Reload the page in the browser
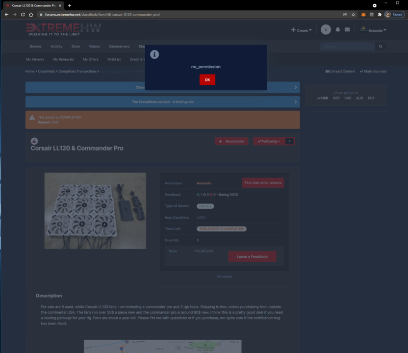Image resolution: width=408 pixels, height=353 pixels. point(23,15)
